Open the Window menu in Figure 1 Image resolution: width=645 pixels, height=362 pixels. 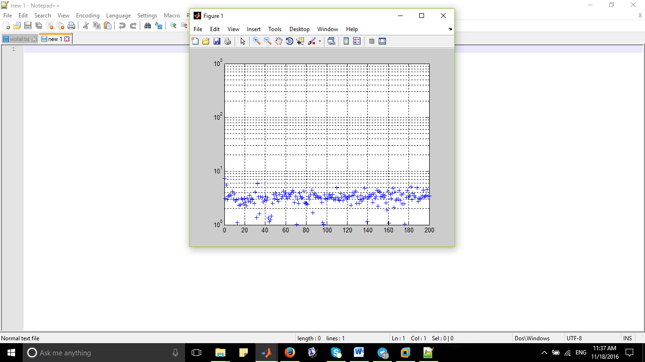[x=328, y=29]
